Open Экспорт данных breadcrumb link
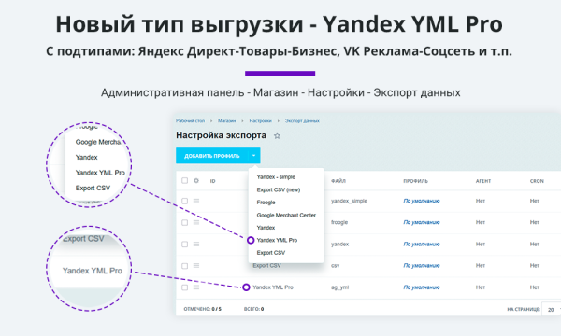Image resolution: width=561 pixels, height=336 pixels. pyautogui.click(x=302, y=121)
